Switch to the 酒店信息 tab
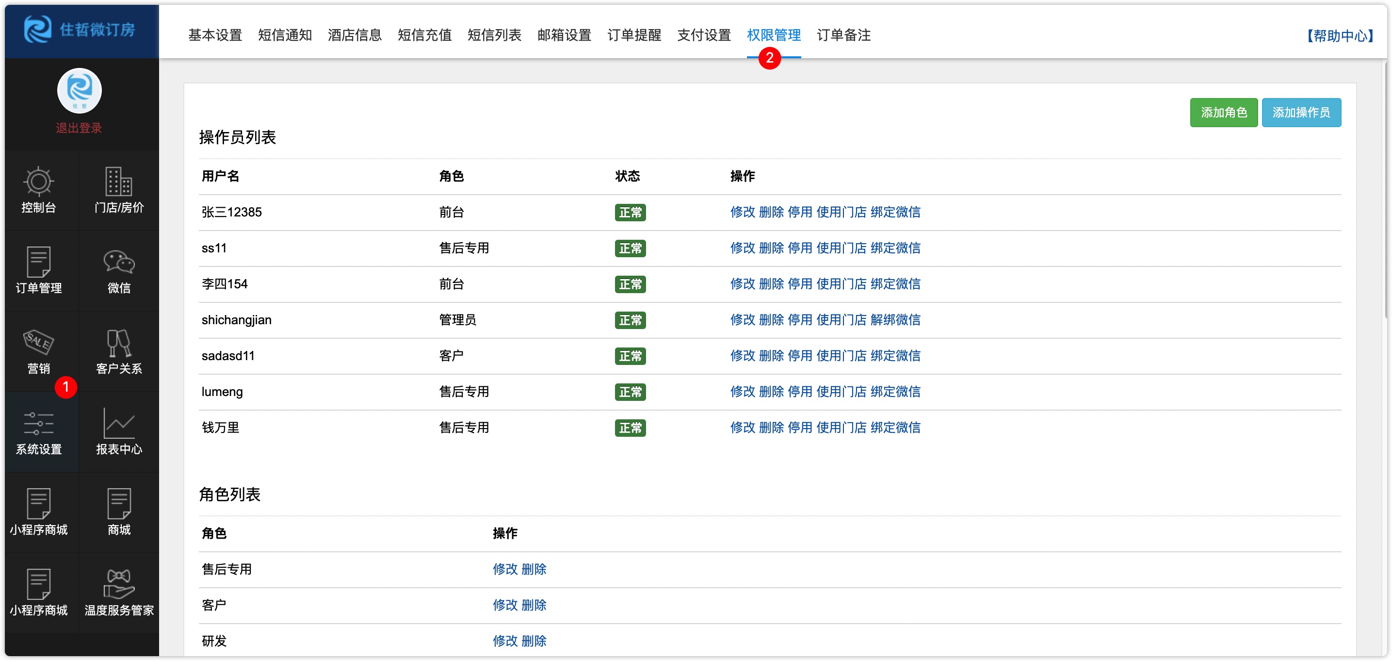The width and height of the screenshot is (1392, 661). coord(355,35)
